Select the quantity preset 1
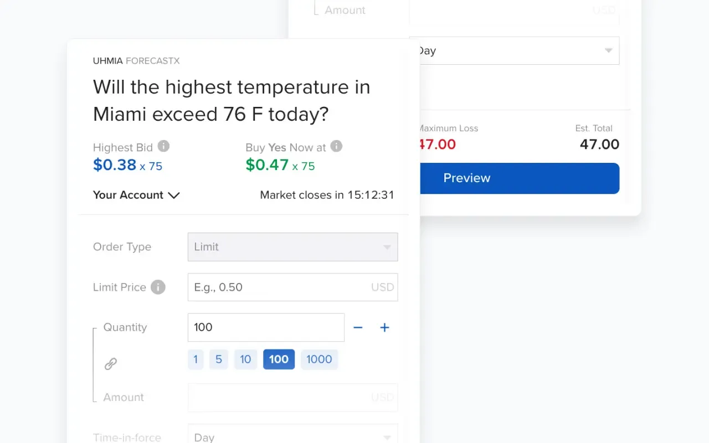This screenshot has height=443, width=709. [195, 359]
